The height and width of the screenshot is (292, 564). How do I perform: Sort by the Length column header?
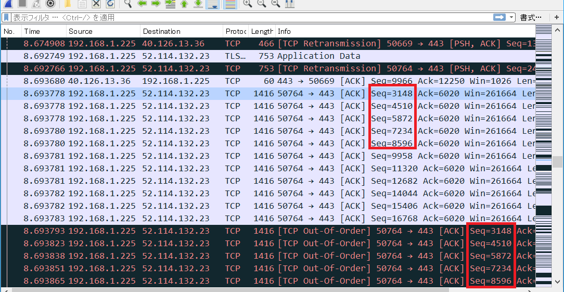262,31
